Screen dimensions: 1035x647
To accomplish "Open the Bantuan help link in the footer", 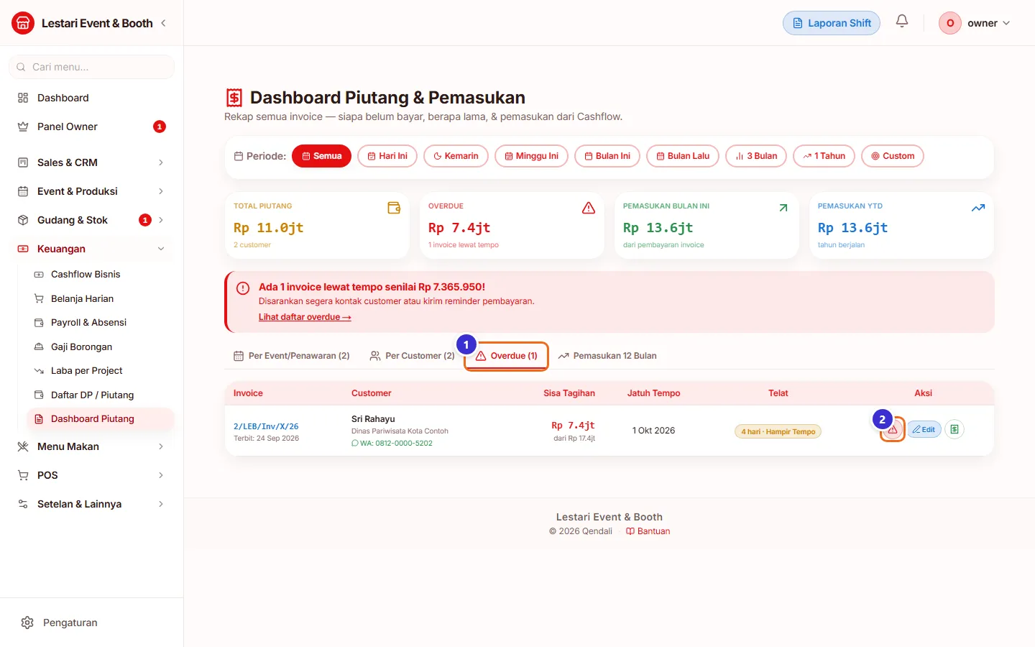I will coord(648,531).
